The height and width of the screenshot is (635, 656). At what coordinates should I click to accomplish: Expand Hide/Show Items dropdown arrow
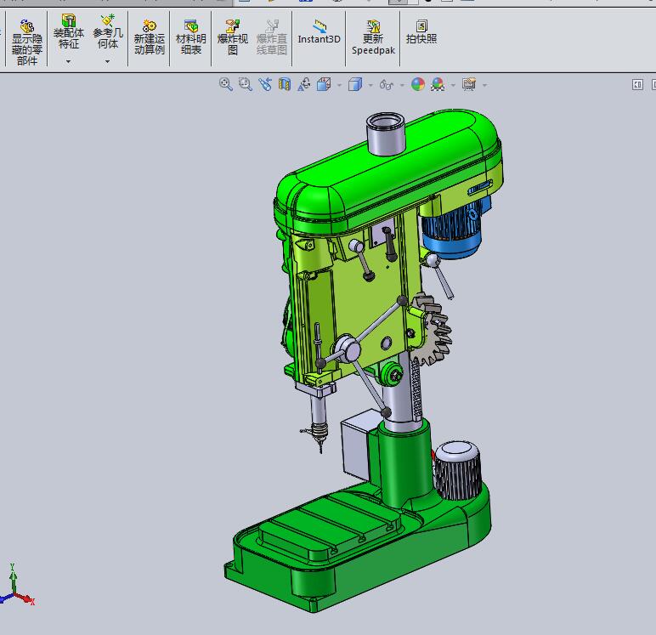coord(402,85)
